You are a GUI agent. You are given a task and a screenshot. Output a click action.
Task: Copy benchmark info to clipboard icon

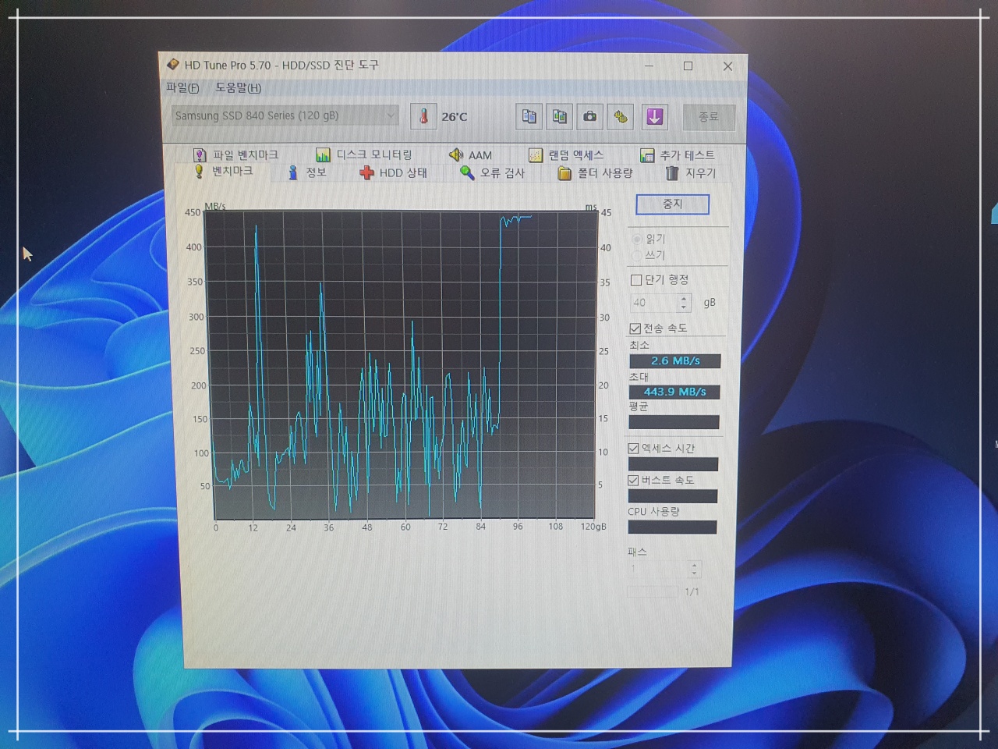[529, 116]
